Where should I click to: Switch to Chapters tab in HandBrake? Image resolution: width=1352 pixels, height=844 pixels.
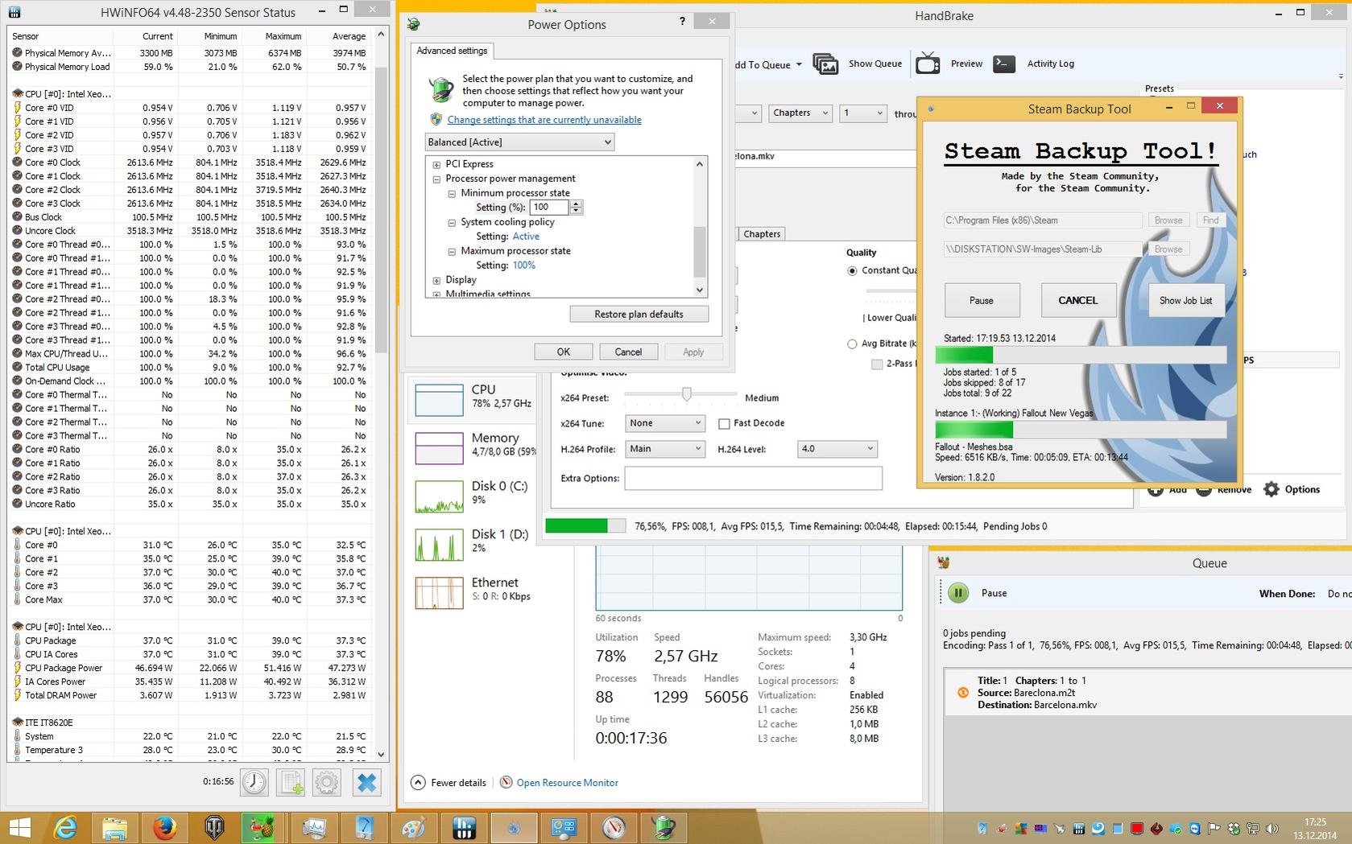click(762, 234)
